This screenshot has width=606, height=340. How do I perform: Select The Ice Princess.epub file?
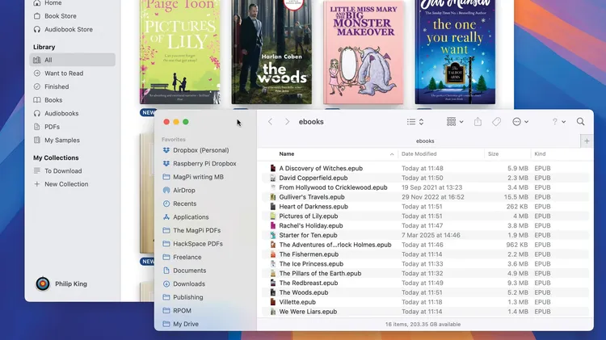[425, 264]
